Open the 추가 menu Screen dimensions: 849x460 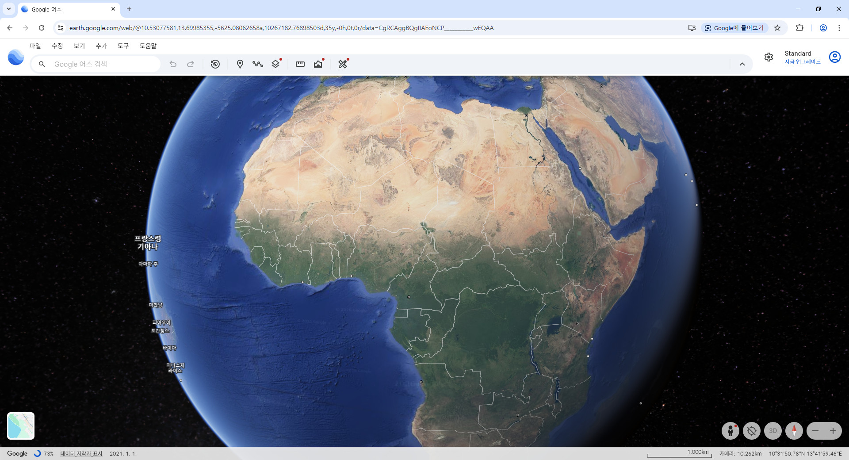click(101, 46)
